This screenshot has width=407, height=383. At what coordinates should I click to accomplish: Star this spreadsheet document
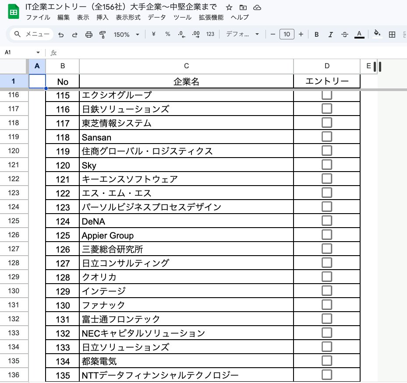[x=229, y=7]
